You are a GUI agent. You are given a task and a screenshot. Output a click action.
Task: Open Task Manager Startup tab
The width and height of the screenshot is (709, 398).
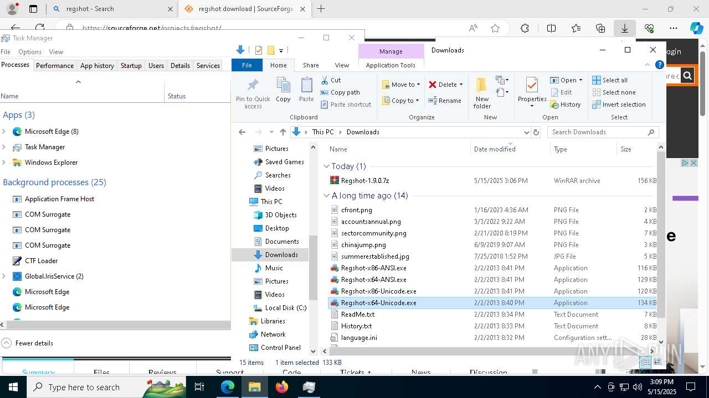point(131,65)
